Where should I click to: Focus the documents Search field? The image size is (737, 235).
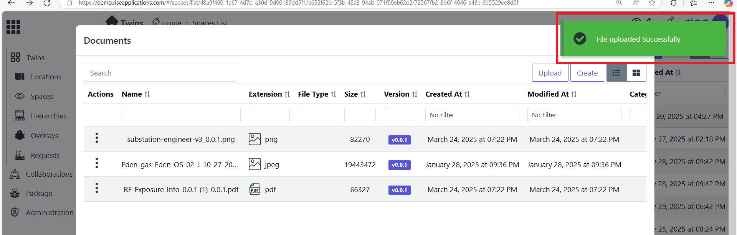click(x=160, y=73)
